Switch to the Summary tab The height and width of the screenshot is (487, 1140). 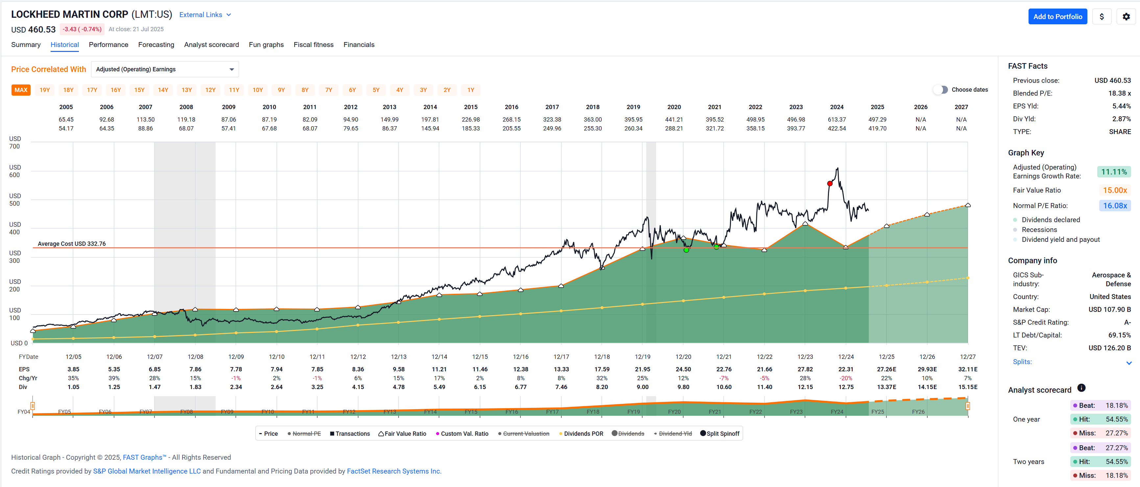coord(26,45)
